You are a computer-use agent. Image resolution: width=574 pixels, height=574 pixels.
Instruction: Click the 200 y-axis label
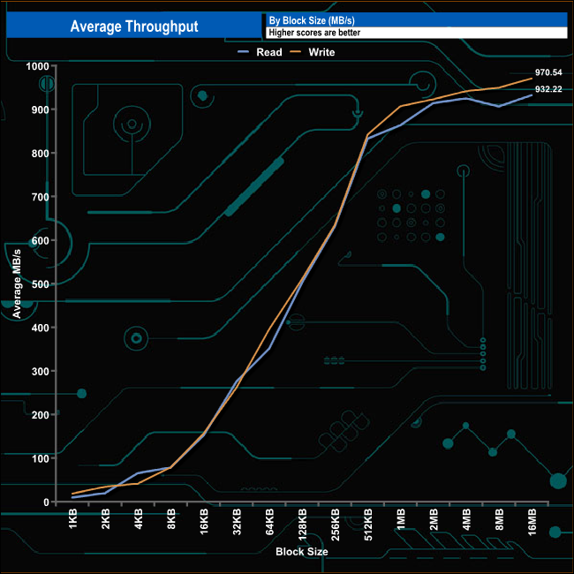coord(41,415)
